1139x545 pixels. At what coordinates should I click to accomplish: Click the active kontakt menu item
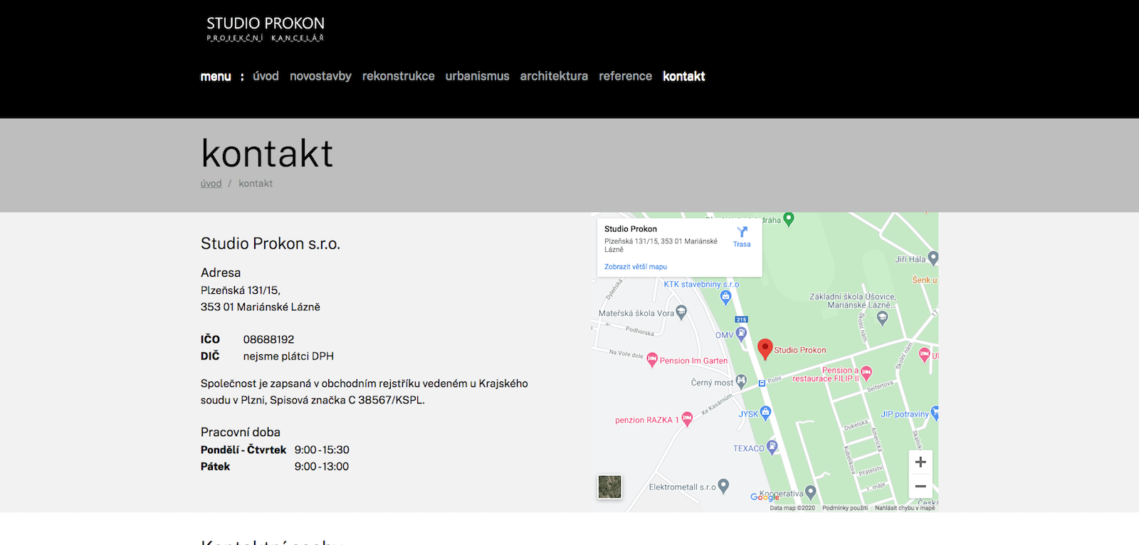point(683,76)
